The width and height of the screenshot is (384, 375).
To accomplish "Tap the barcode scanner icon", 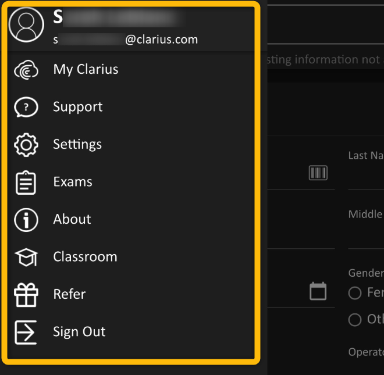I will tap(318, 173).
